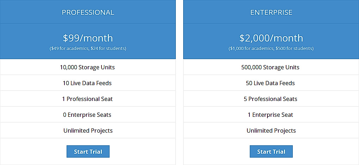Click the ENTERPRISE plan header
This screenshot has width=359, height=165.
[271, 12]
